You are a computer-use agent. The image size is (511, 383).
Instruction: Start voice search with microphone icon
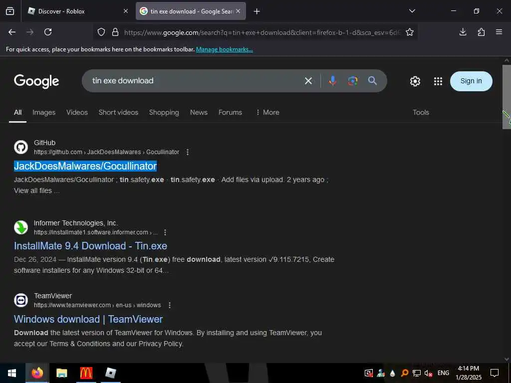332,81
